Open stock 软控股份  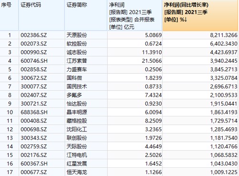pyautogui.click(x=76, y=44)
